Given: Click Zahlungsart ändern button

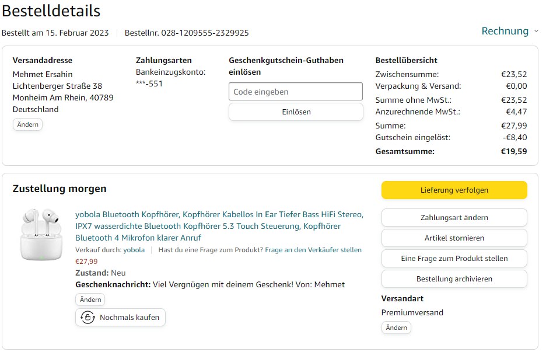Looking at the screenshot, I should coord(454,218).
